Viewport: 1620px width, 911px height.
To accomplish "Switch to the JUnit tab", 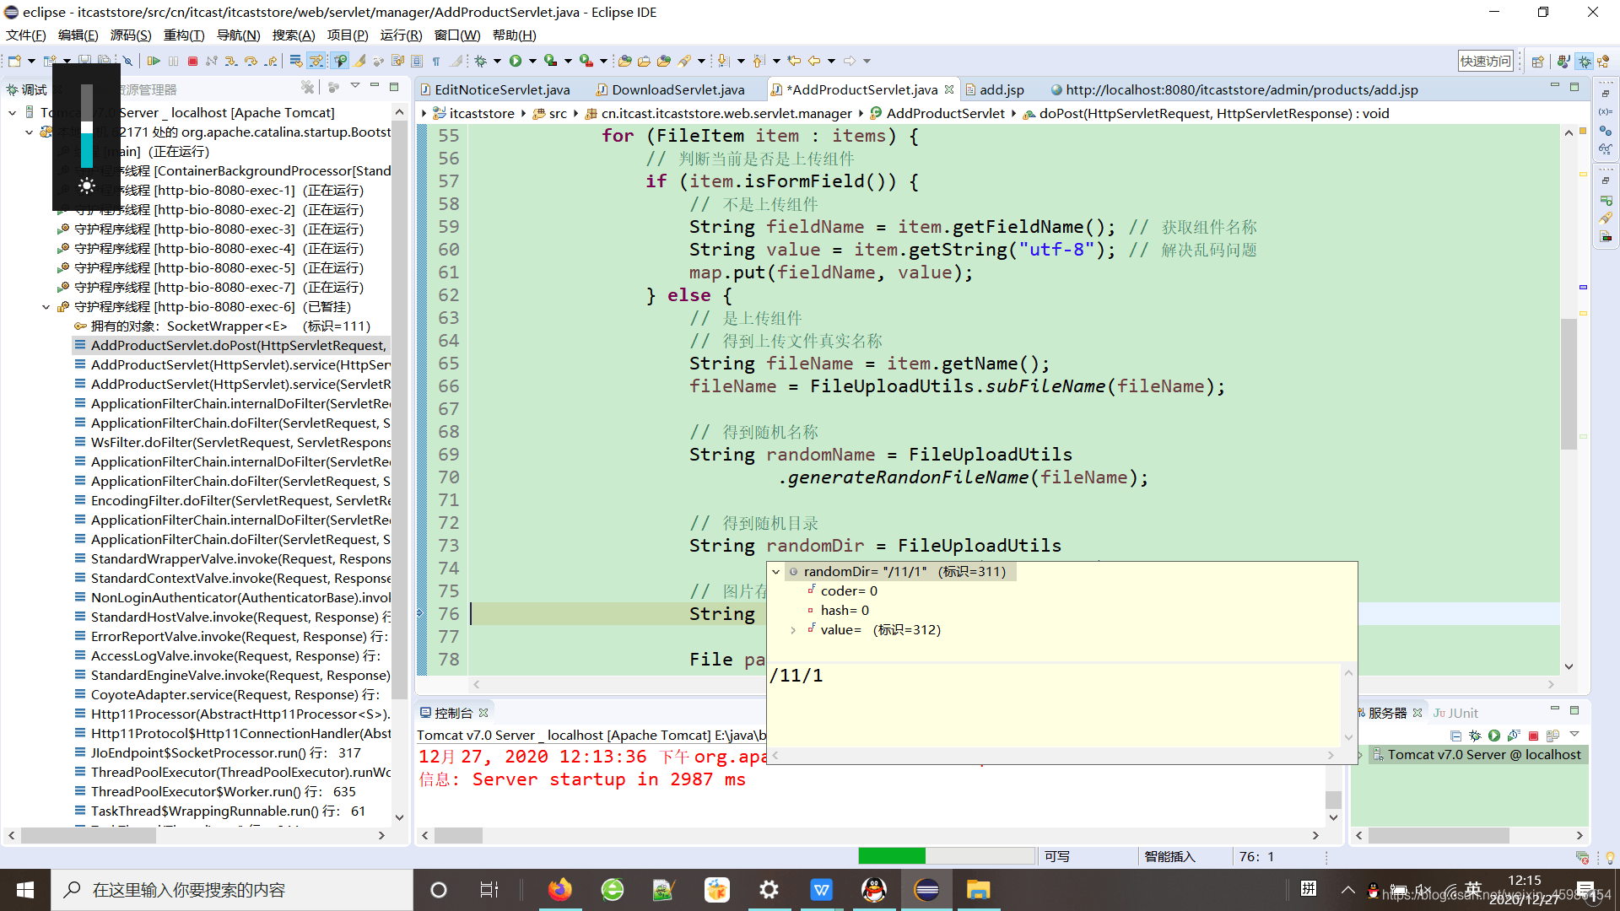I will 1455,713.
